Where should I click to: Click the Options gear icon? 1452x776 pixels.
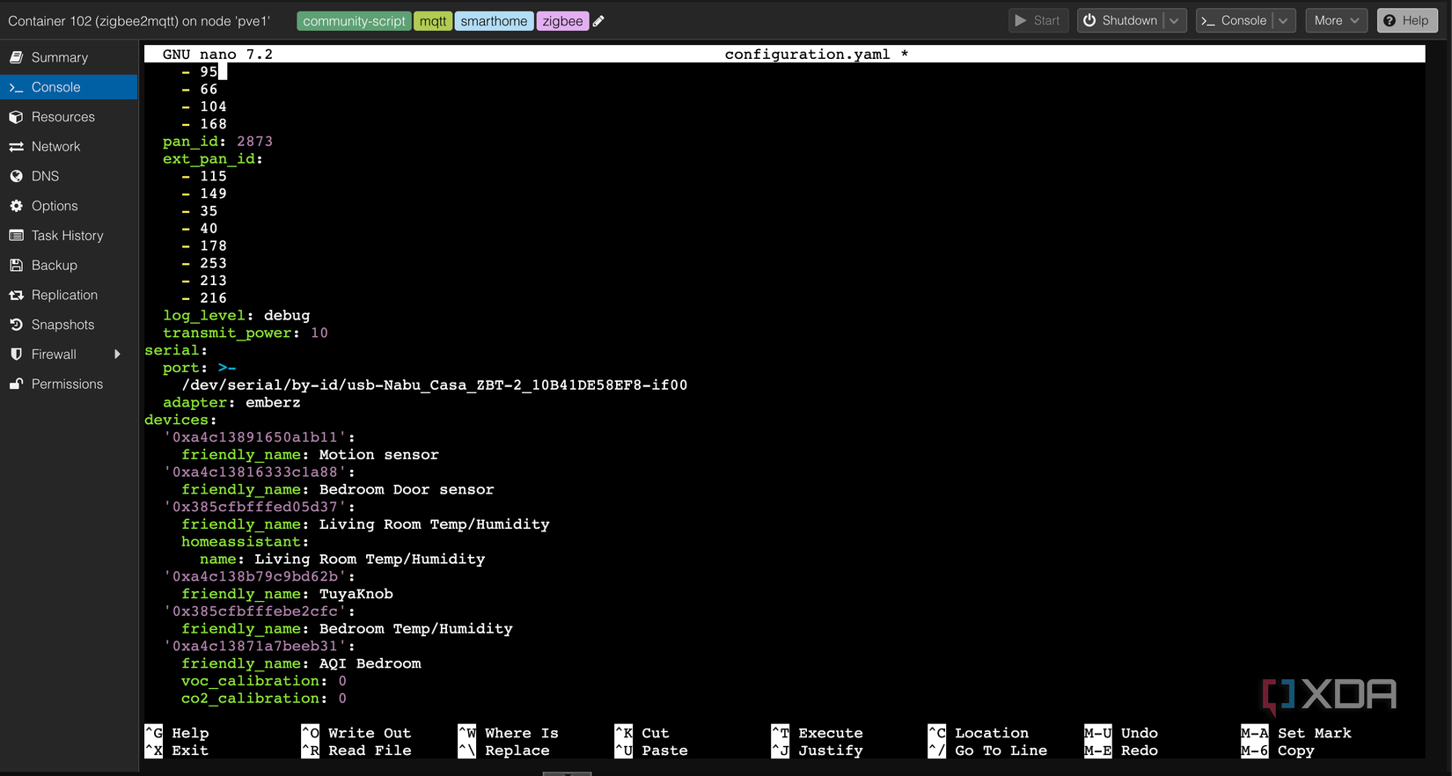16,206
